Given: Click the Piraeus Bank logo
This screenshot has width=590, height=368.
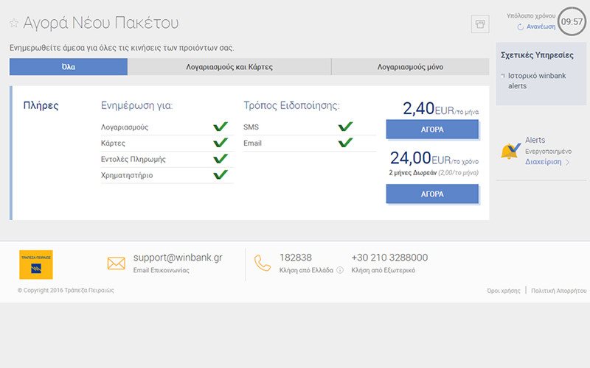Looking at the screenshot, I should click(x=35, y=265).
